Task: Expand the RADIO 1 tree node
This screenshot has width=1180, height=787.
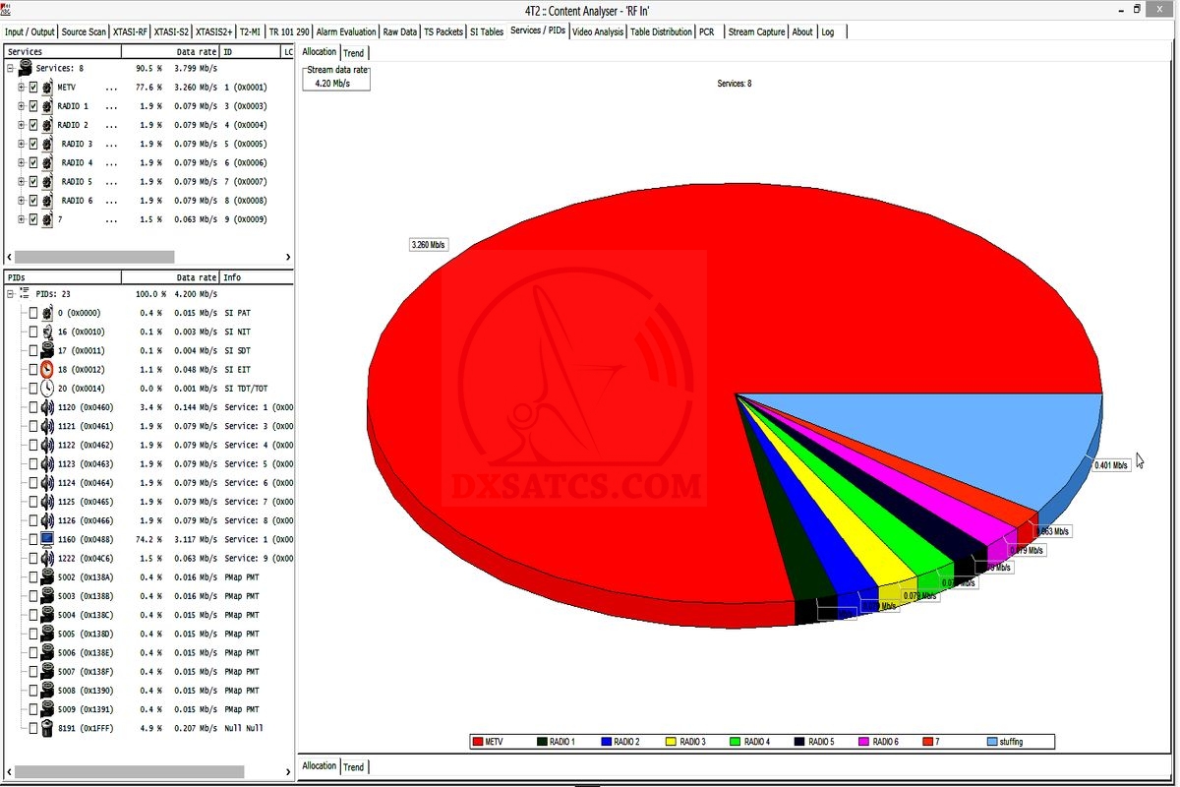Action: (x=22, y=106)
